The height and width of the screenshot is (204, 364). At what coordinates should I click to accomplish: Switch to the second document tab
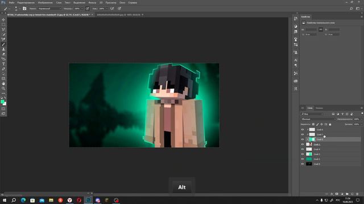119,15
